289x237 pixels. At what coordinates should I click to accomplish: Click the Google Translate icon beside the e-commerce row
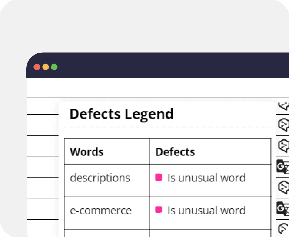pos(283,209)
